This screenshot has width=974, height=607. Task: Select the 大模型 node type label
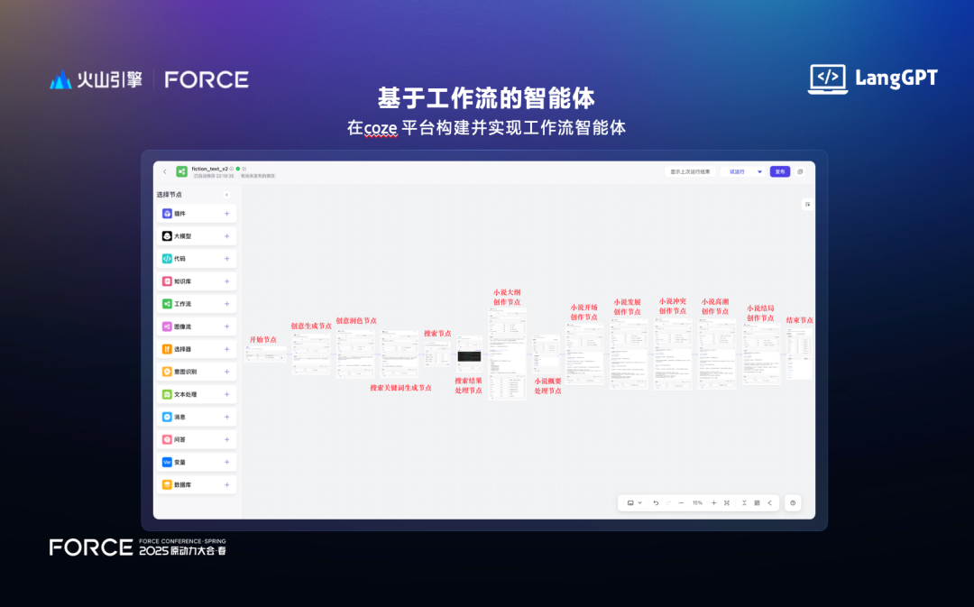182,236
